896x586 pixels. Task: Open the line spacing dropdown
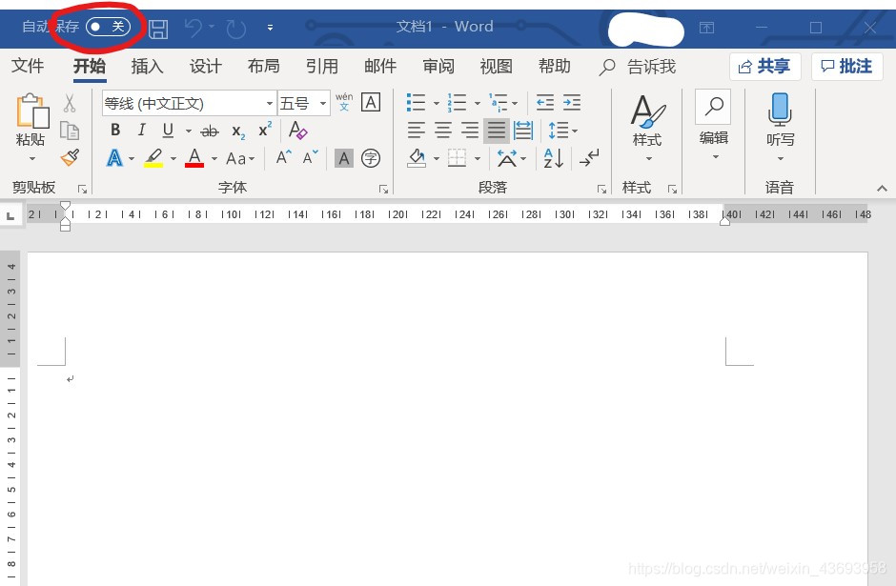point(561,131)
